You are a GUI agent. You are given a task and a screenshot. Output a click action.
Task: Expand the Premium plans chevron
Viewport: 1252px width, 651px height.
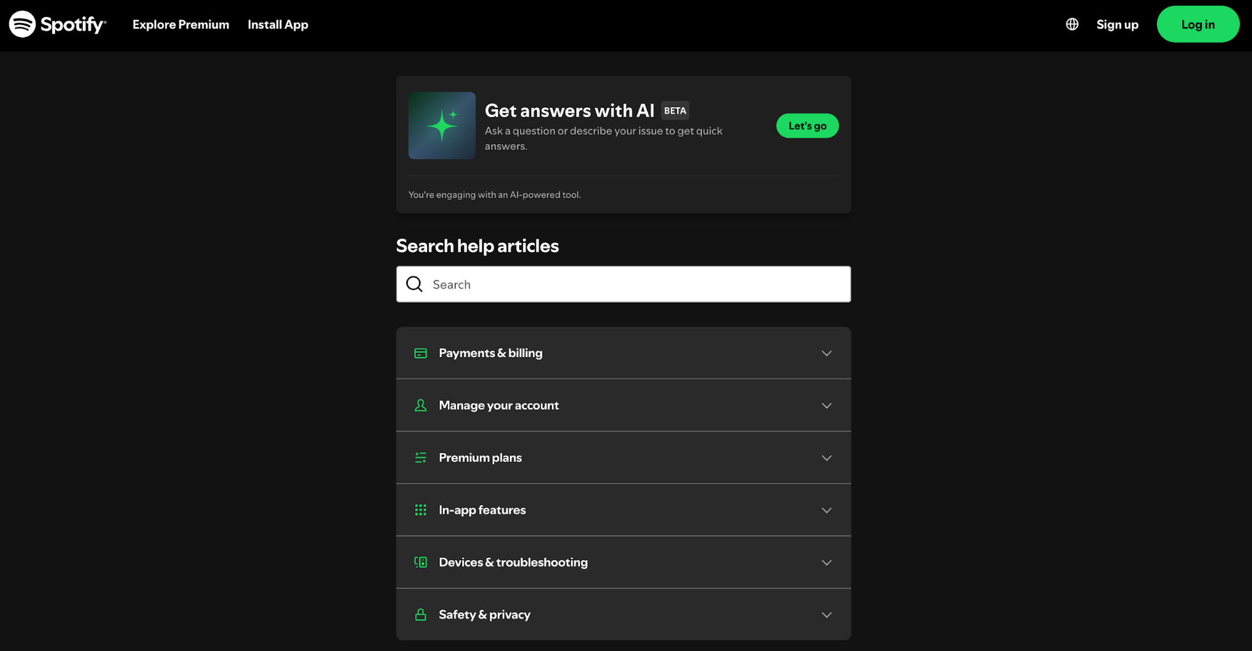[x=827, y=458]
